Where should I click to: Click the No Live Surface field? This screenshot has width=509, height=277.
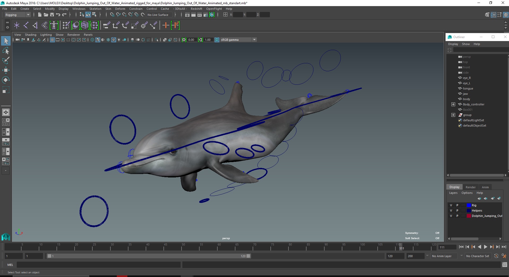159,15
